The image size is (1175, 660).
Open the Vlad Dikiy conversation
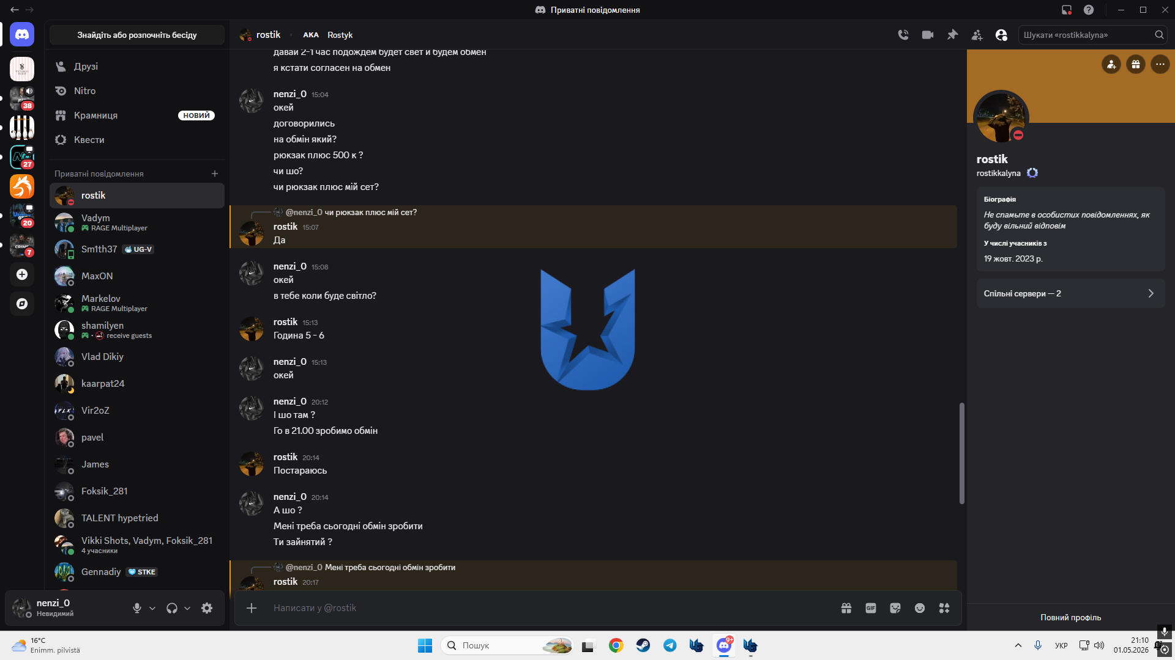coord(137,357)
